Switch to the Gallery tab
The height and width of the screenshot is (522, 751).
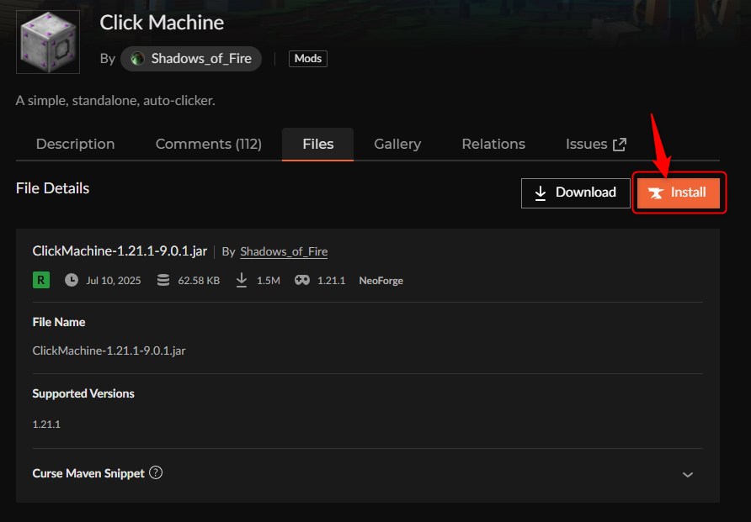click(397, 144)
